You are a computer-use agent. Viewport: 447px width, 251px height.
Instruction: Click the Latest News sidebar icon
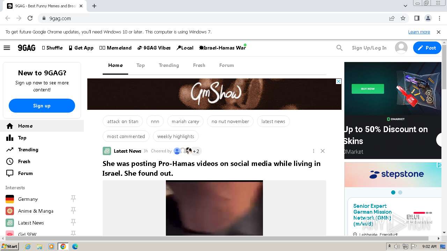(x=10, y=223)
